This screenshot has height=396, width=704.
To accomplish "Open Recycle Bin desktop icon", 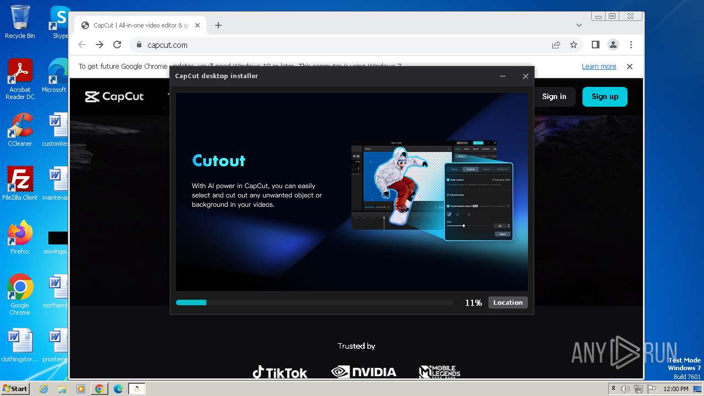I will click(x=20, y=22).
